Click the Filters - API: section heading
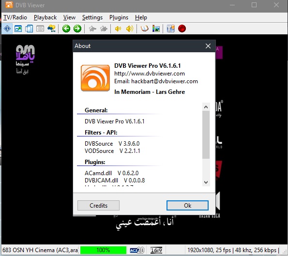The width and height of the screenshot is (288, 256). (x=101, y=133)
